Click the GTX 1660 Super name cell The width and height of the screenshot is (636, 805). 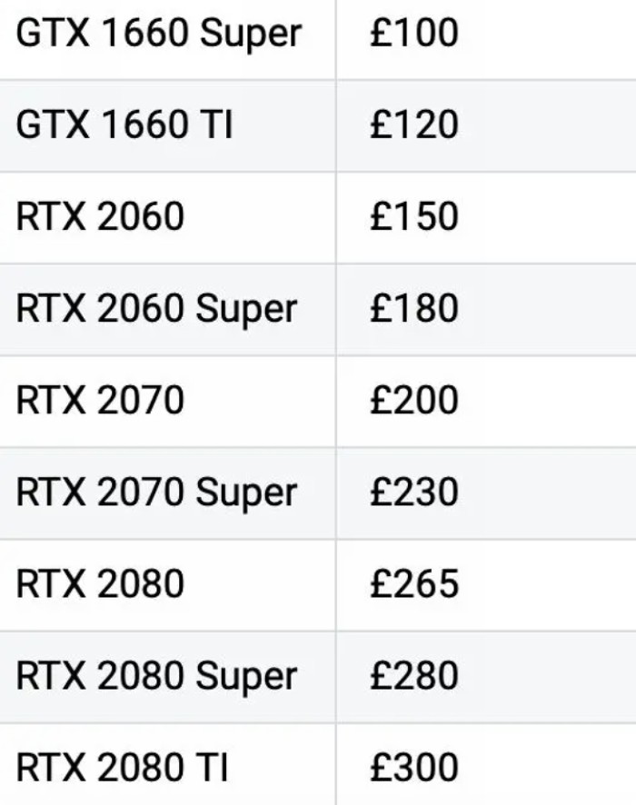[x=158, y=34]
